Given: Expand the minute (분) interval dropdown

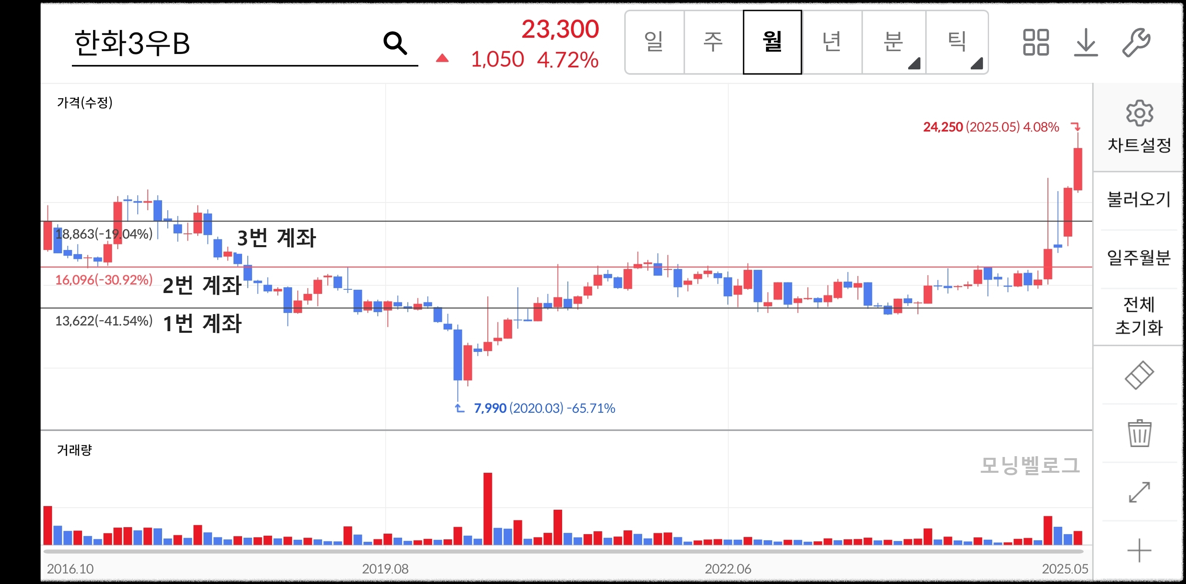Looking at the screenshot, I should 894,42.
